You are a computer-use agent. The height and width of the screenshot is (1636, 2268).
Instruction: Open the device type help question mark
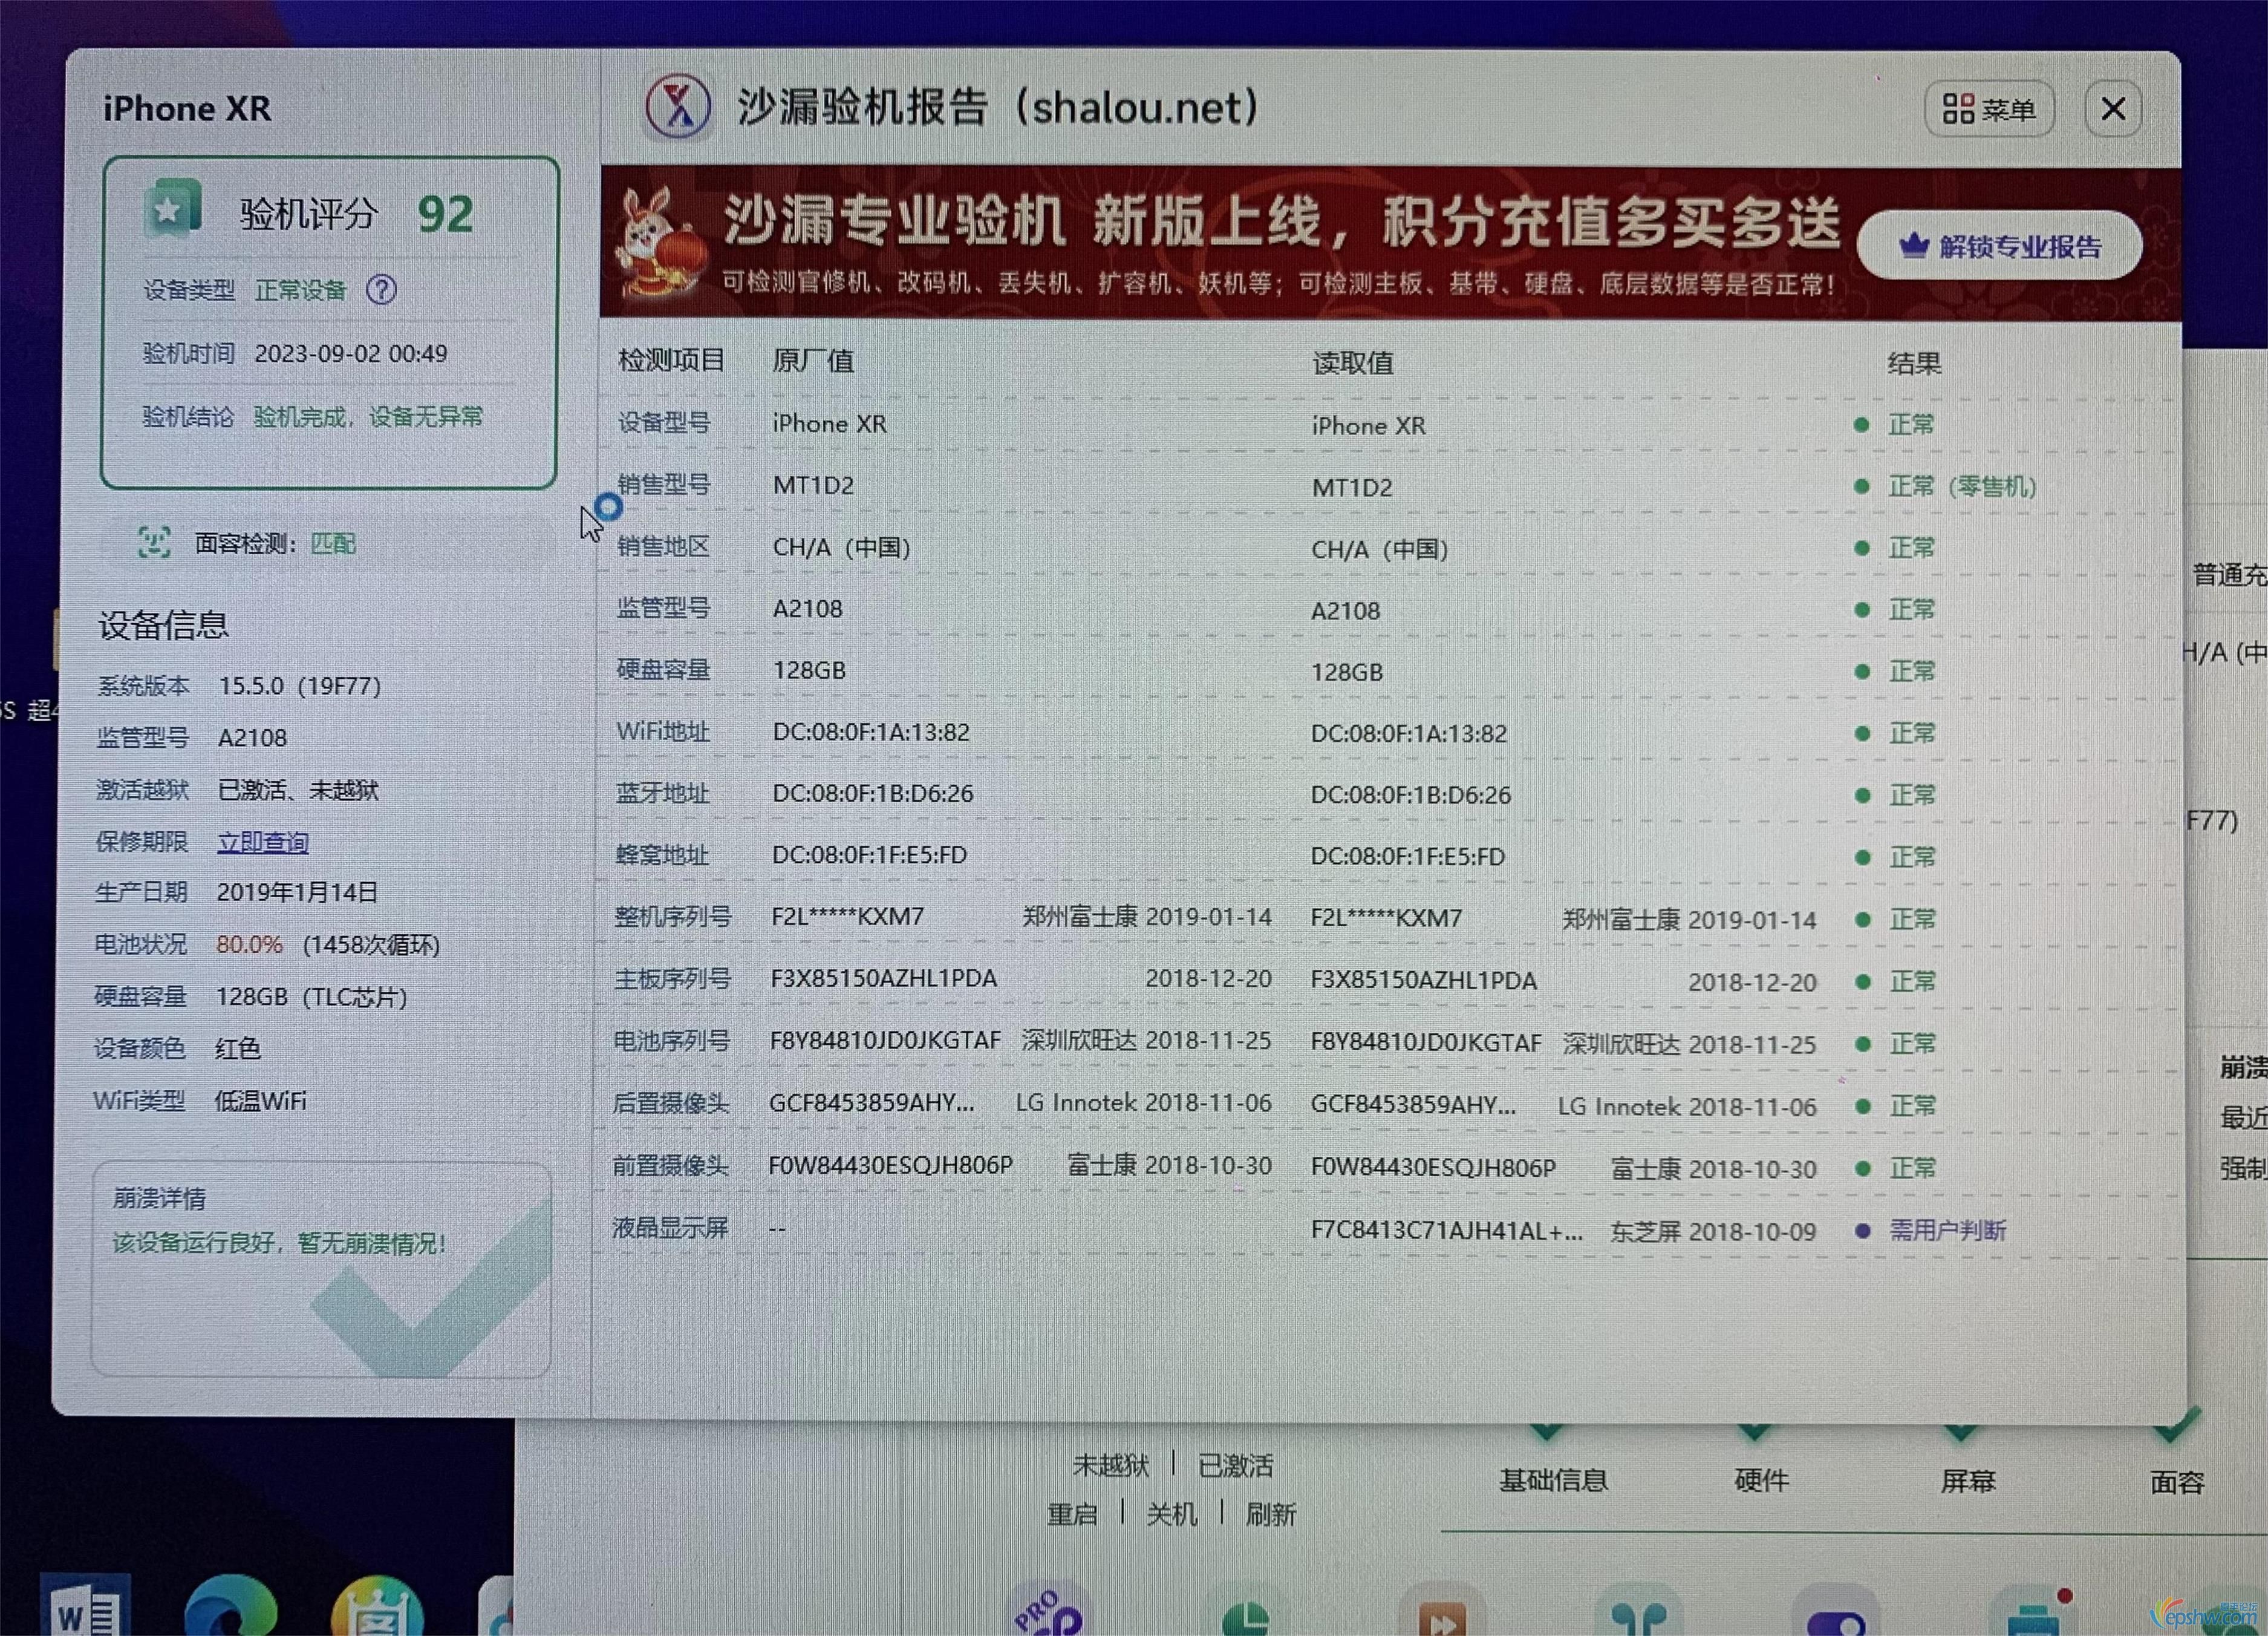(381, 290)
